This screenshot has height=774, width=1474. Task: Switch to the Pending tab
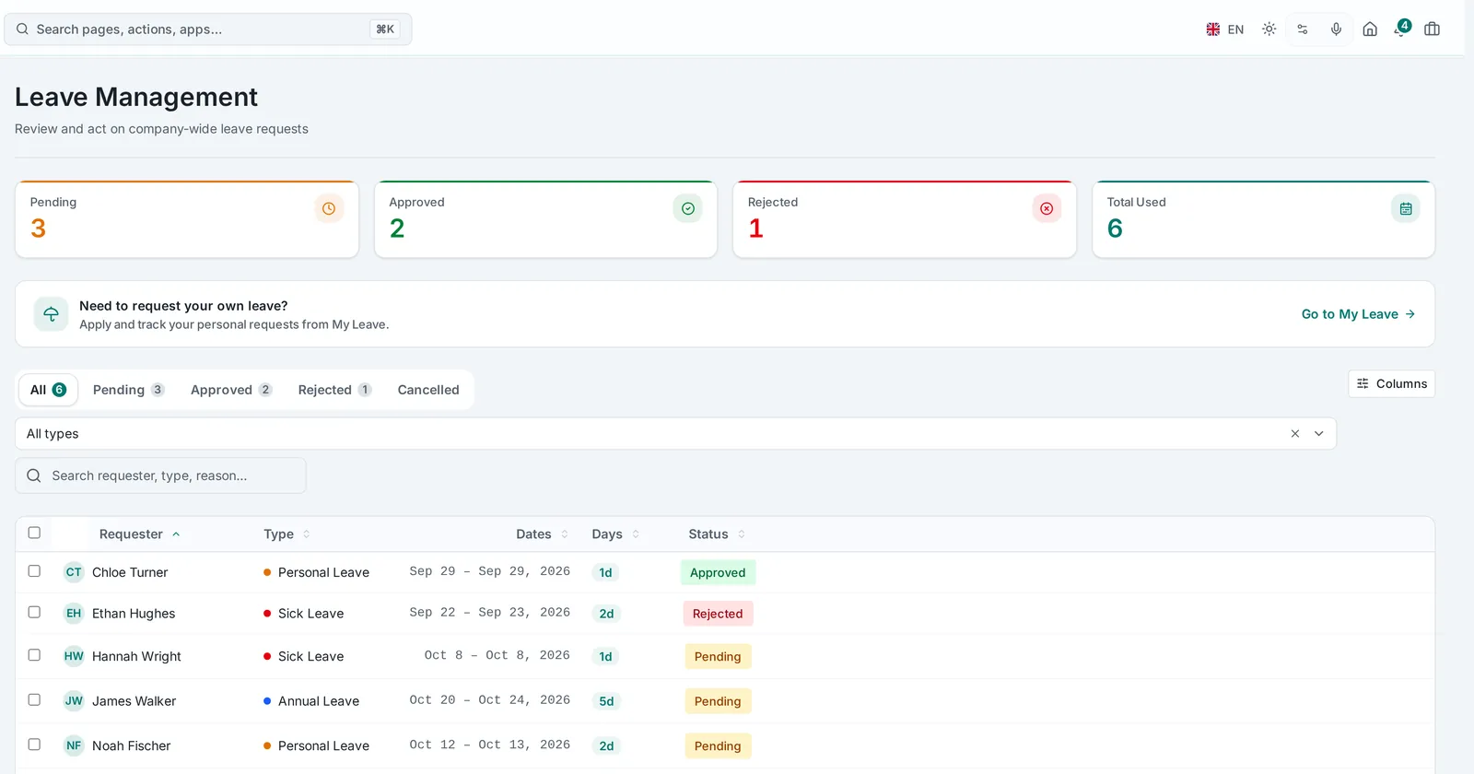tap(128, 390)
